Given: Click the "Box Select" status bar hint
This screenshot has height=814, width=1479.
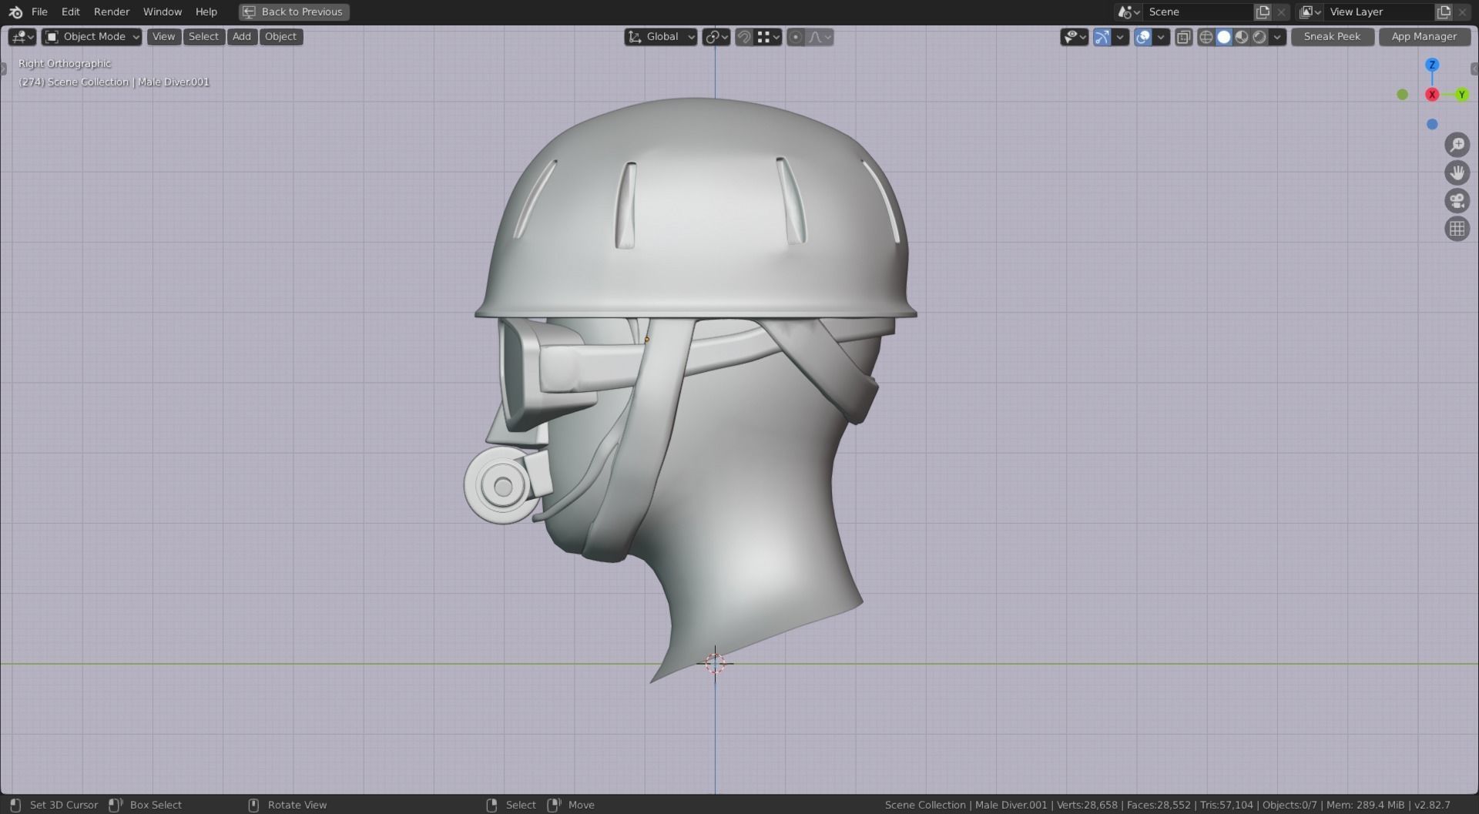Looking at the screenshot, I should pyautogui.click(x=156, y=805).
